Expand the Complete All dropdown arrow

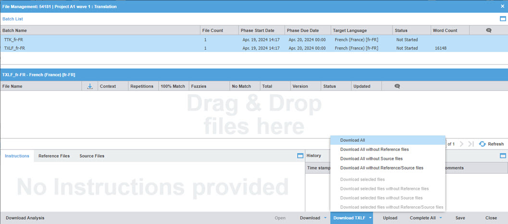coord(441,218)
